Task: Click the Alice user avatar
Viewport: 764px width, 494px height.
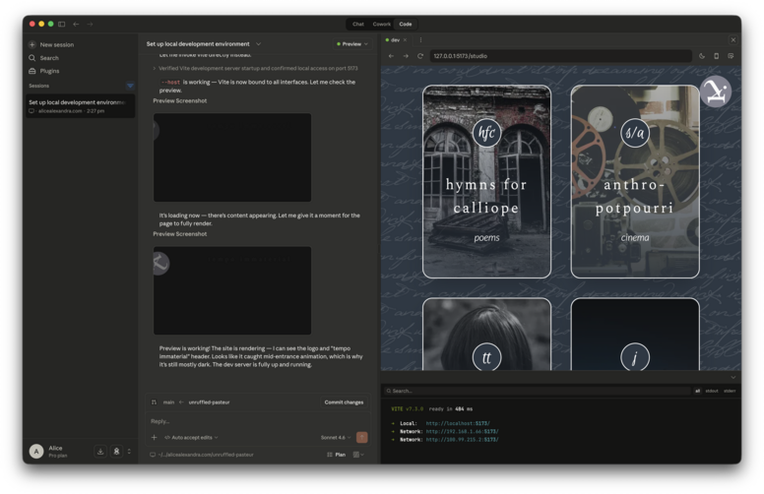Action: click(x=36, y=452)
